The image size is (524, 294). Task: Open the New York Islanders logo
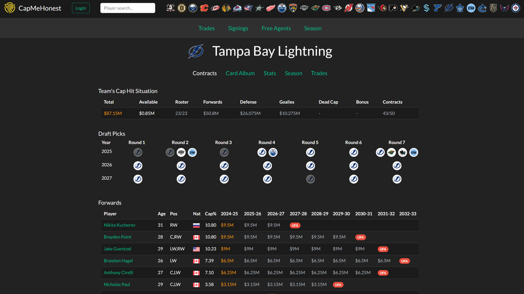(x=360, y=8)
